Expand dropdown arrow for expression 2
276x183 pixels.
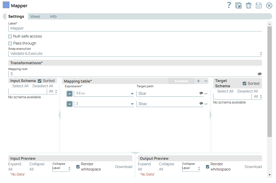(132, 104)
